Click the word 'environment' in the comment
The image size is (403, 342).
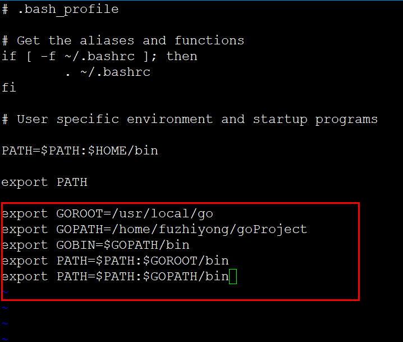(170, 120)
